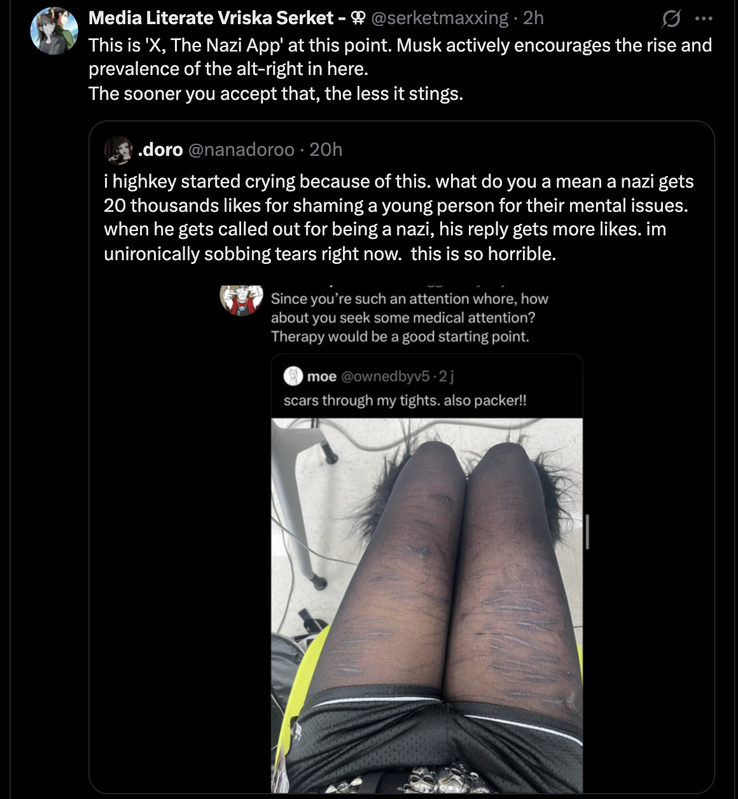
Task: Open the tweet via the "2h" timestamp
Action: coord(533,18)
